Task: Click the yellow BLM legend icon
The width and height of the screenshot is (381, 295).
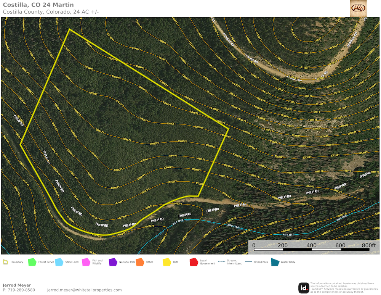Action: click(166, 262)
